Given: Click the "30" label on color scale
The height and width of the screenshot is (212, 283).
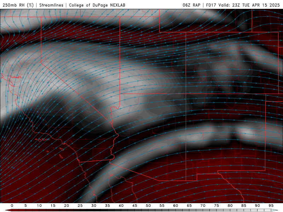Looking at the screenshot, I should [x=94, y=206].
